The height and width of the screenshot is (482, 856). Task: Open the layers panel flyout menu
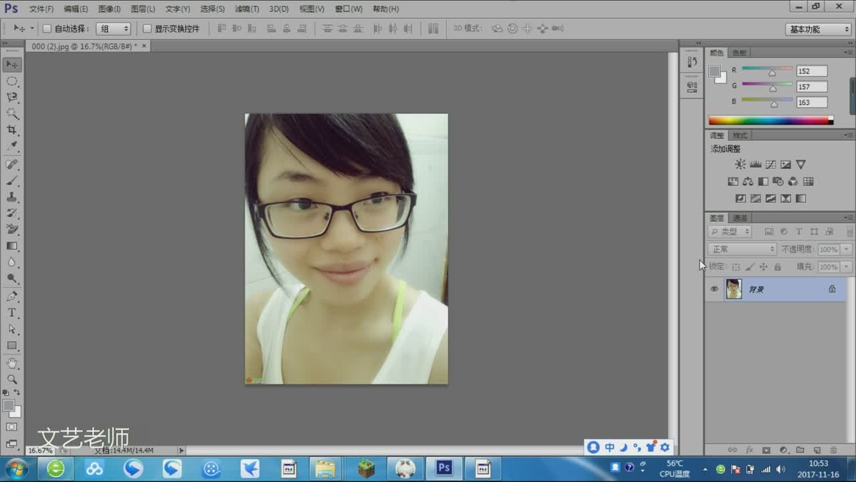(848, 218)
